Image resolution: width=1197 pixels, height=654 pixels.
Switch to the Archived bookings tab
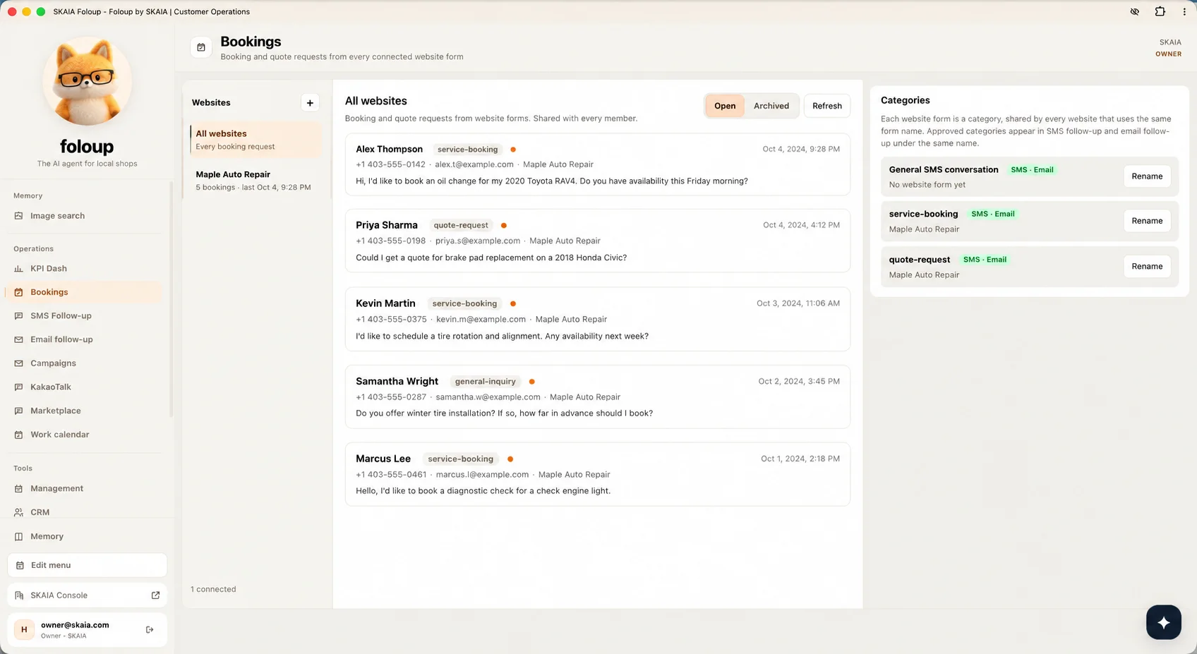tap(771, 106)
